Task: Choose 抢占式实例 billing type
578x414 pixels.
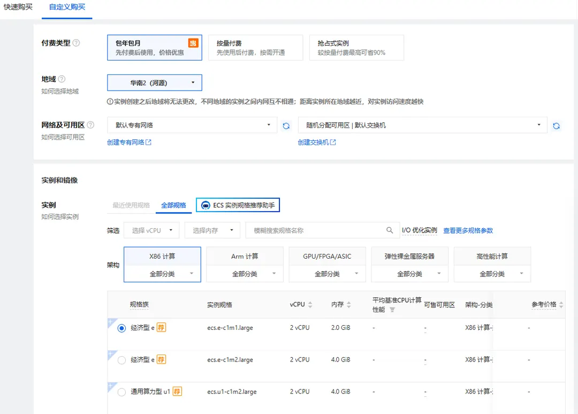Action: pyautogui.click(x=356, y=48)
